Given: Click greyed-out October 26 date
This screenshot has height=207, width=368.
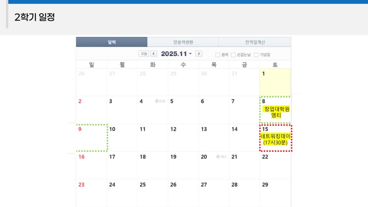Looking at the screenshot, I should [x=91, y=82].
